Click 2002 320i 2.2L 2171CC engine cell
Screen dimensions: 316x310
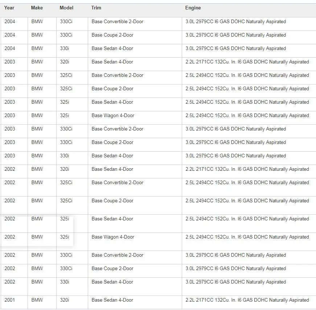tap(249, 171)
